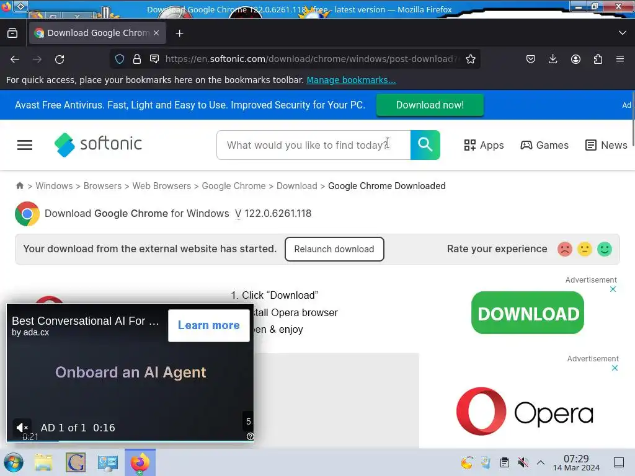Viewport: 635px width, 476px height.
Task: Click the Relaunch download button
Action: click(334, 249)
